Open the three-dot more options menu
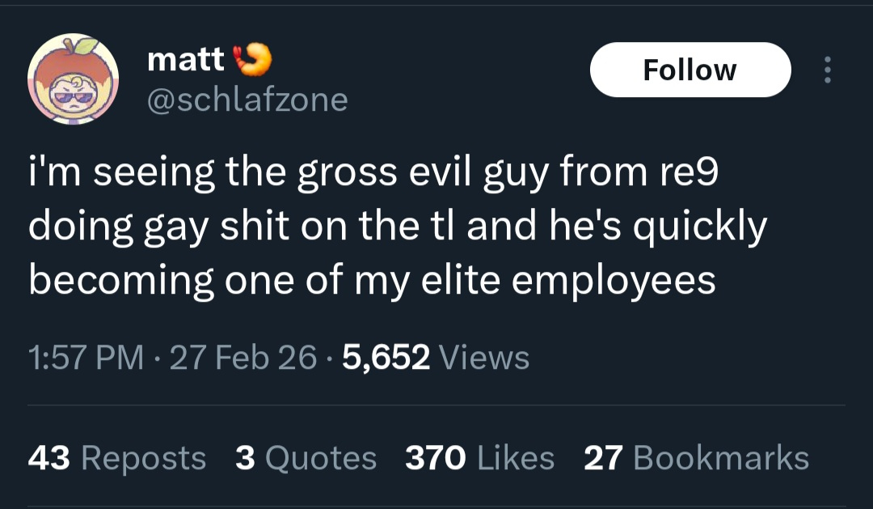The width and height of the screenshot is (873, 509). click(826, 70)
